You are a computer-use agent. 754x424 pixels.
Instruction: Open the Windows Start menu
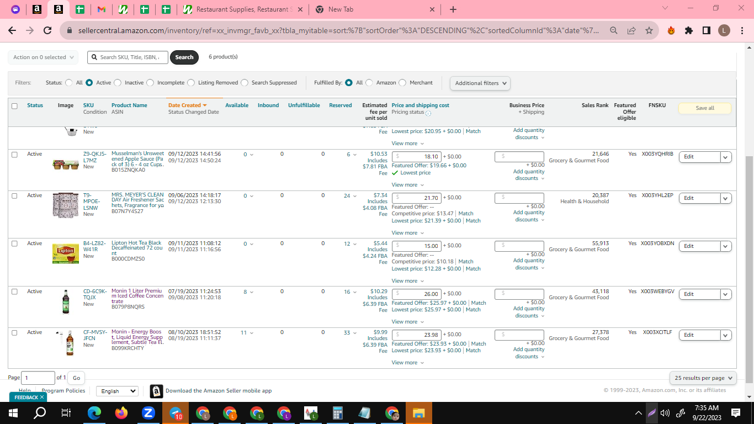pos(13,412)
